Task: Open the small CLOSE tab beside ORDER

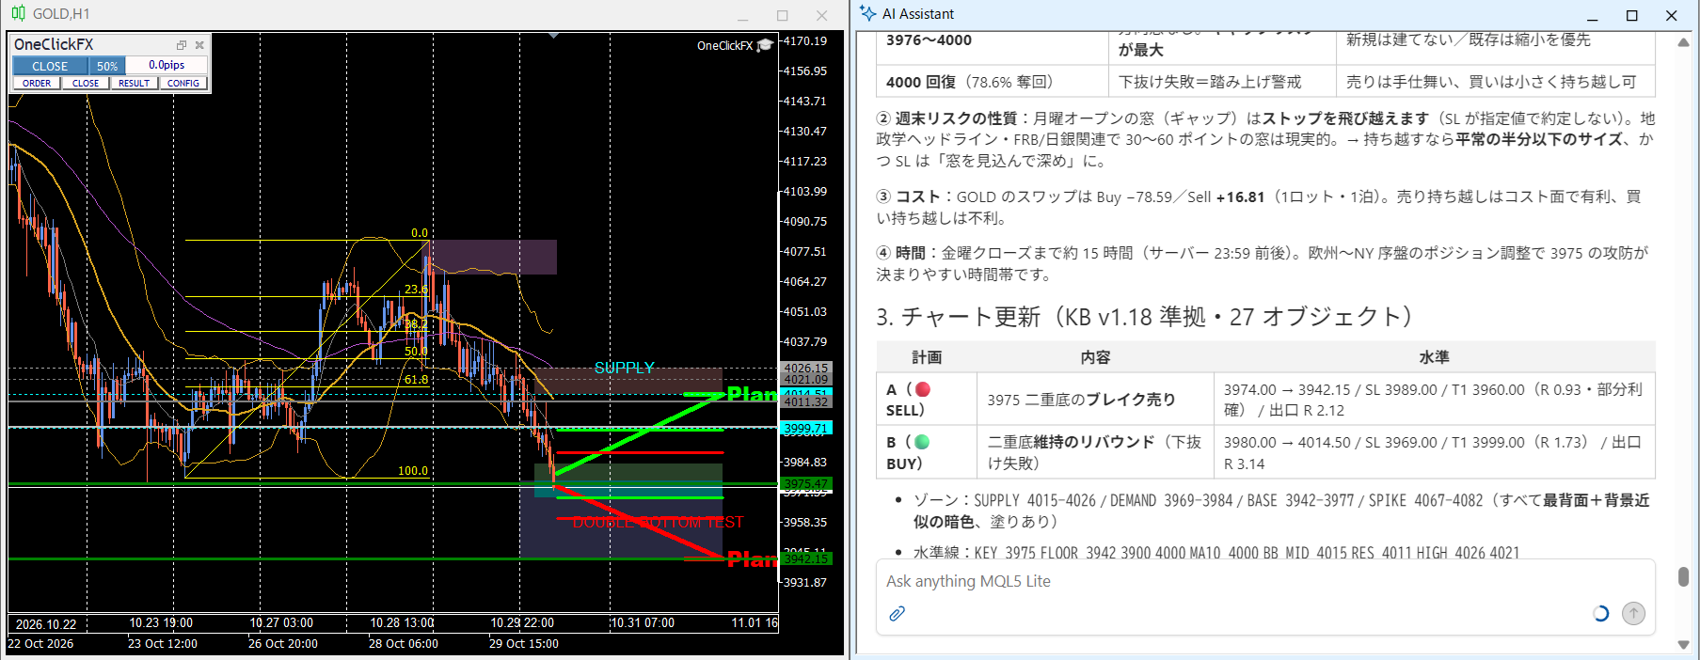Action: 86,83
